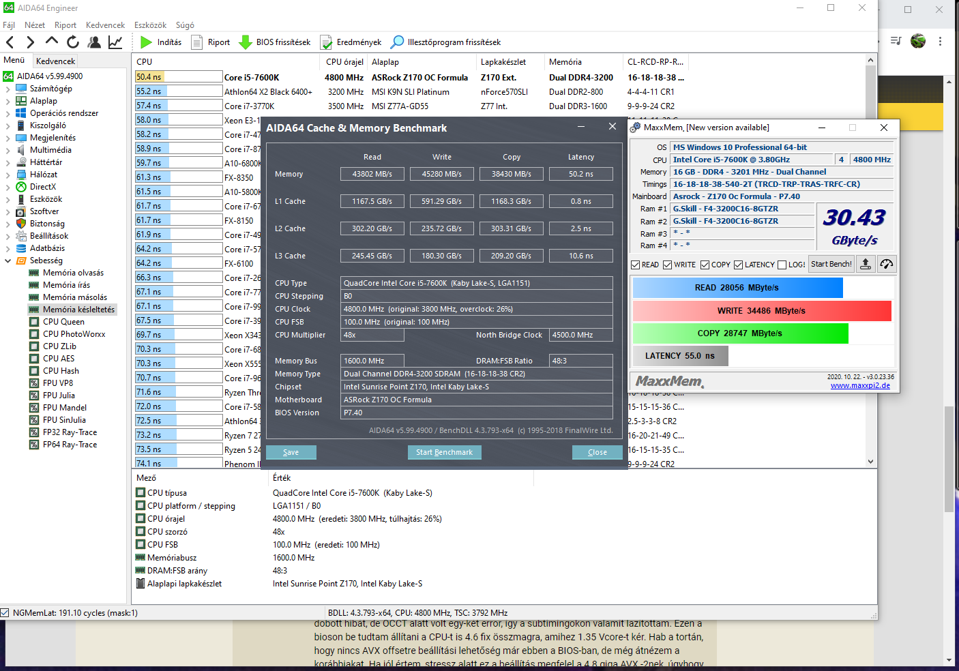Image resolution: width=959 pixels, height=671 pixels.
Task: Open Eredmények results button
Action: [x=351, y=42]
